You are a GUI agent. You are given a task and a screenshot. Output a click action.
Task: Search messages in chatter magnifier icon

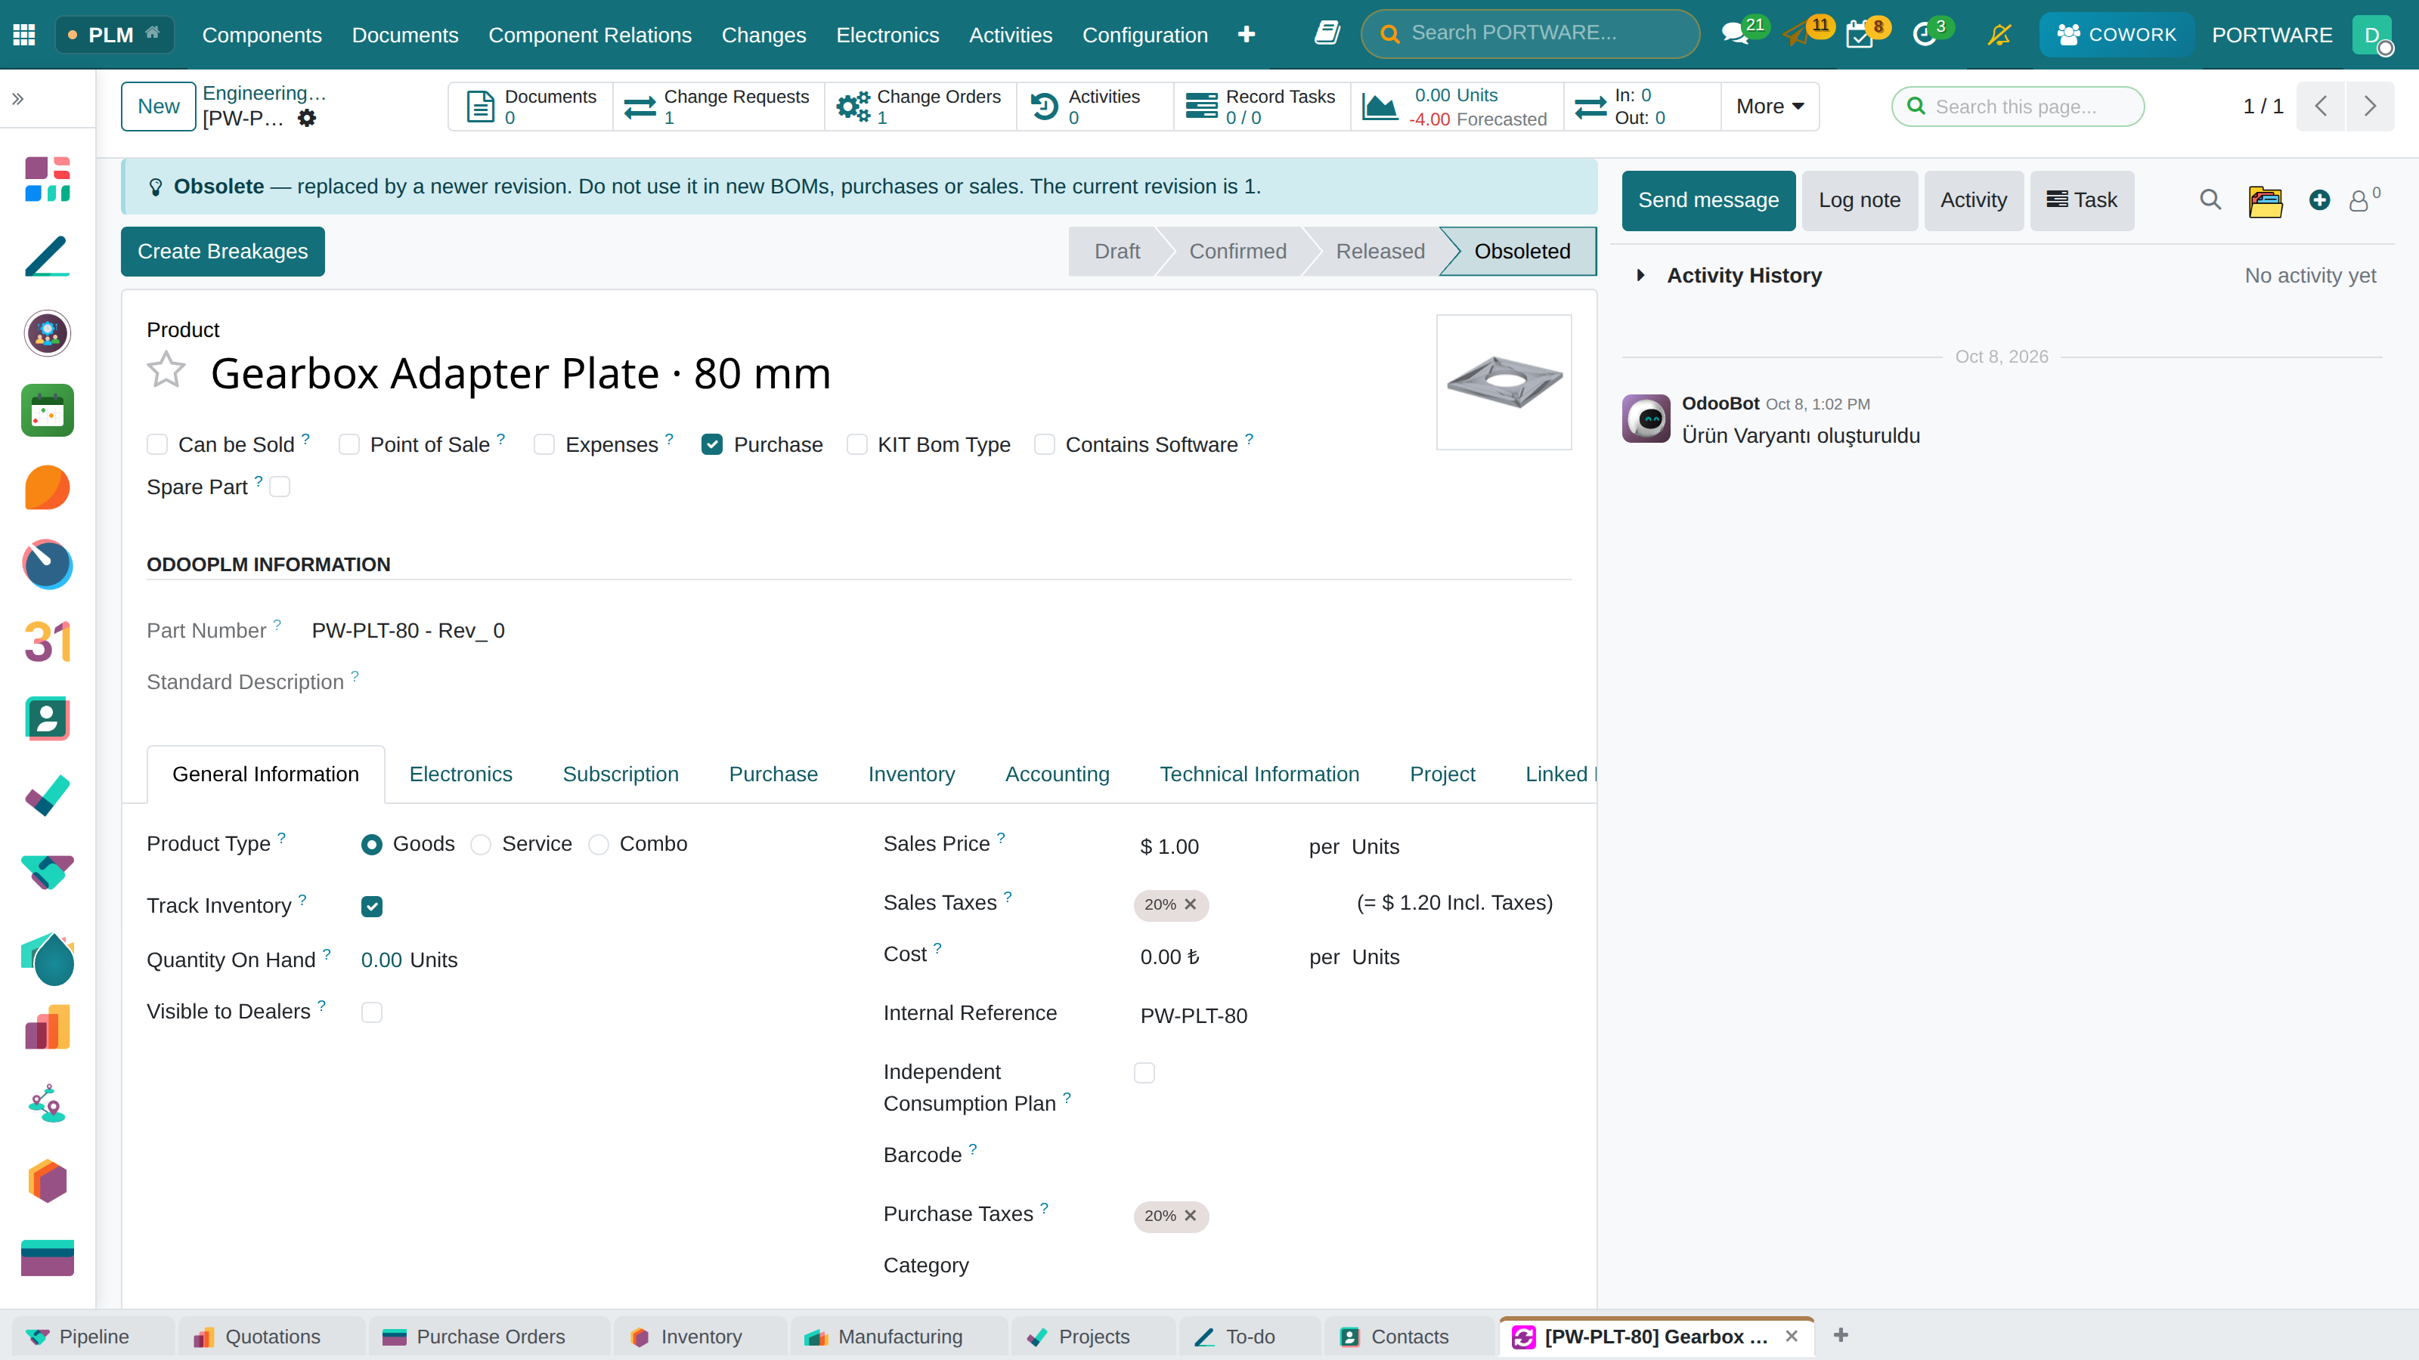[x=2210, y=200]
